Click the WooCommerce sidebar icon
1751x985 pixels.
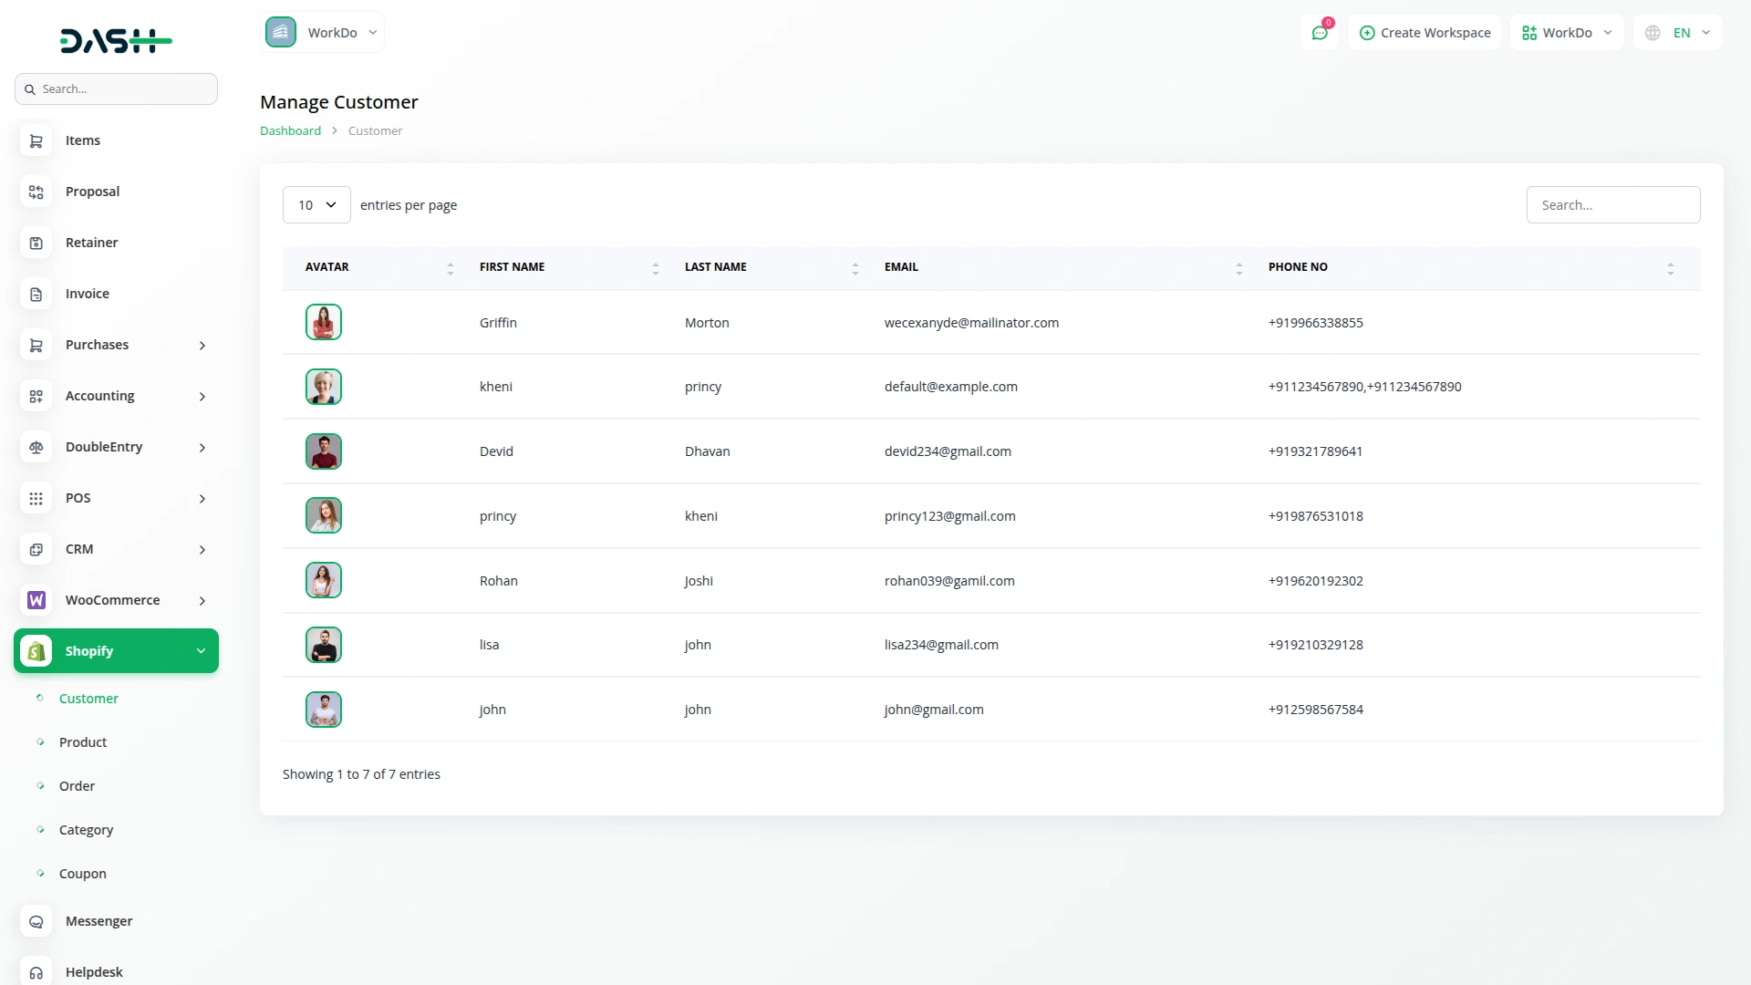tap(36, 600)
